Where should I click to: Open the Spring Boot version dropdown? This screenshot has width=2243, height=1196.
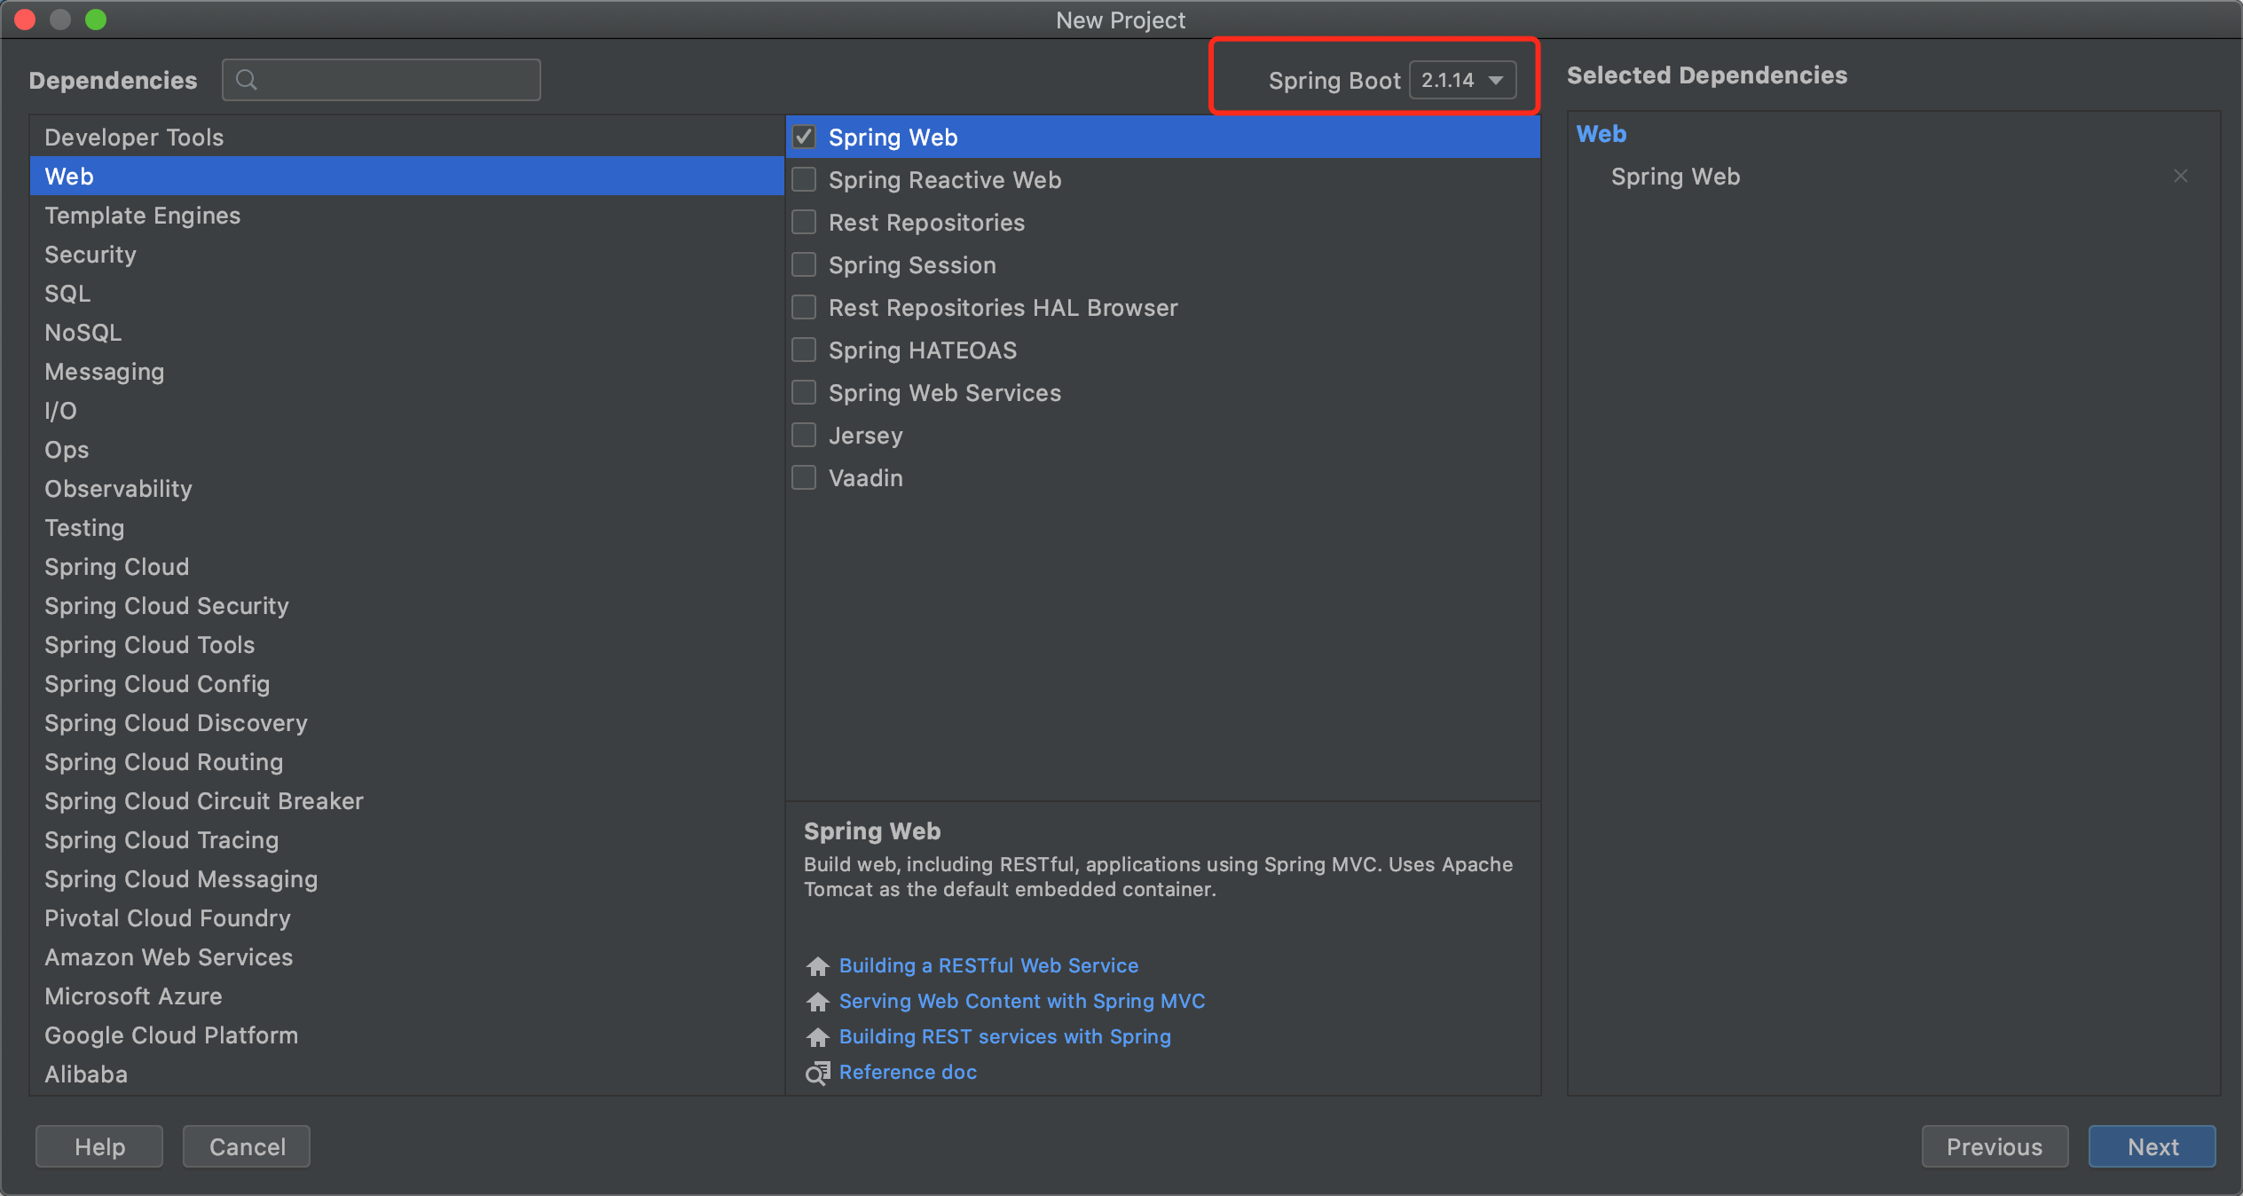pos(1462,80)
